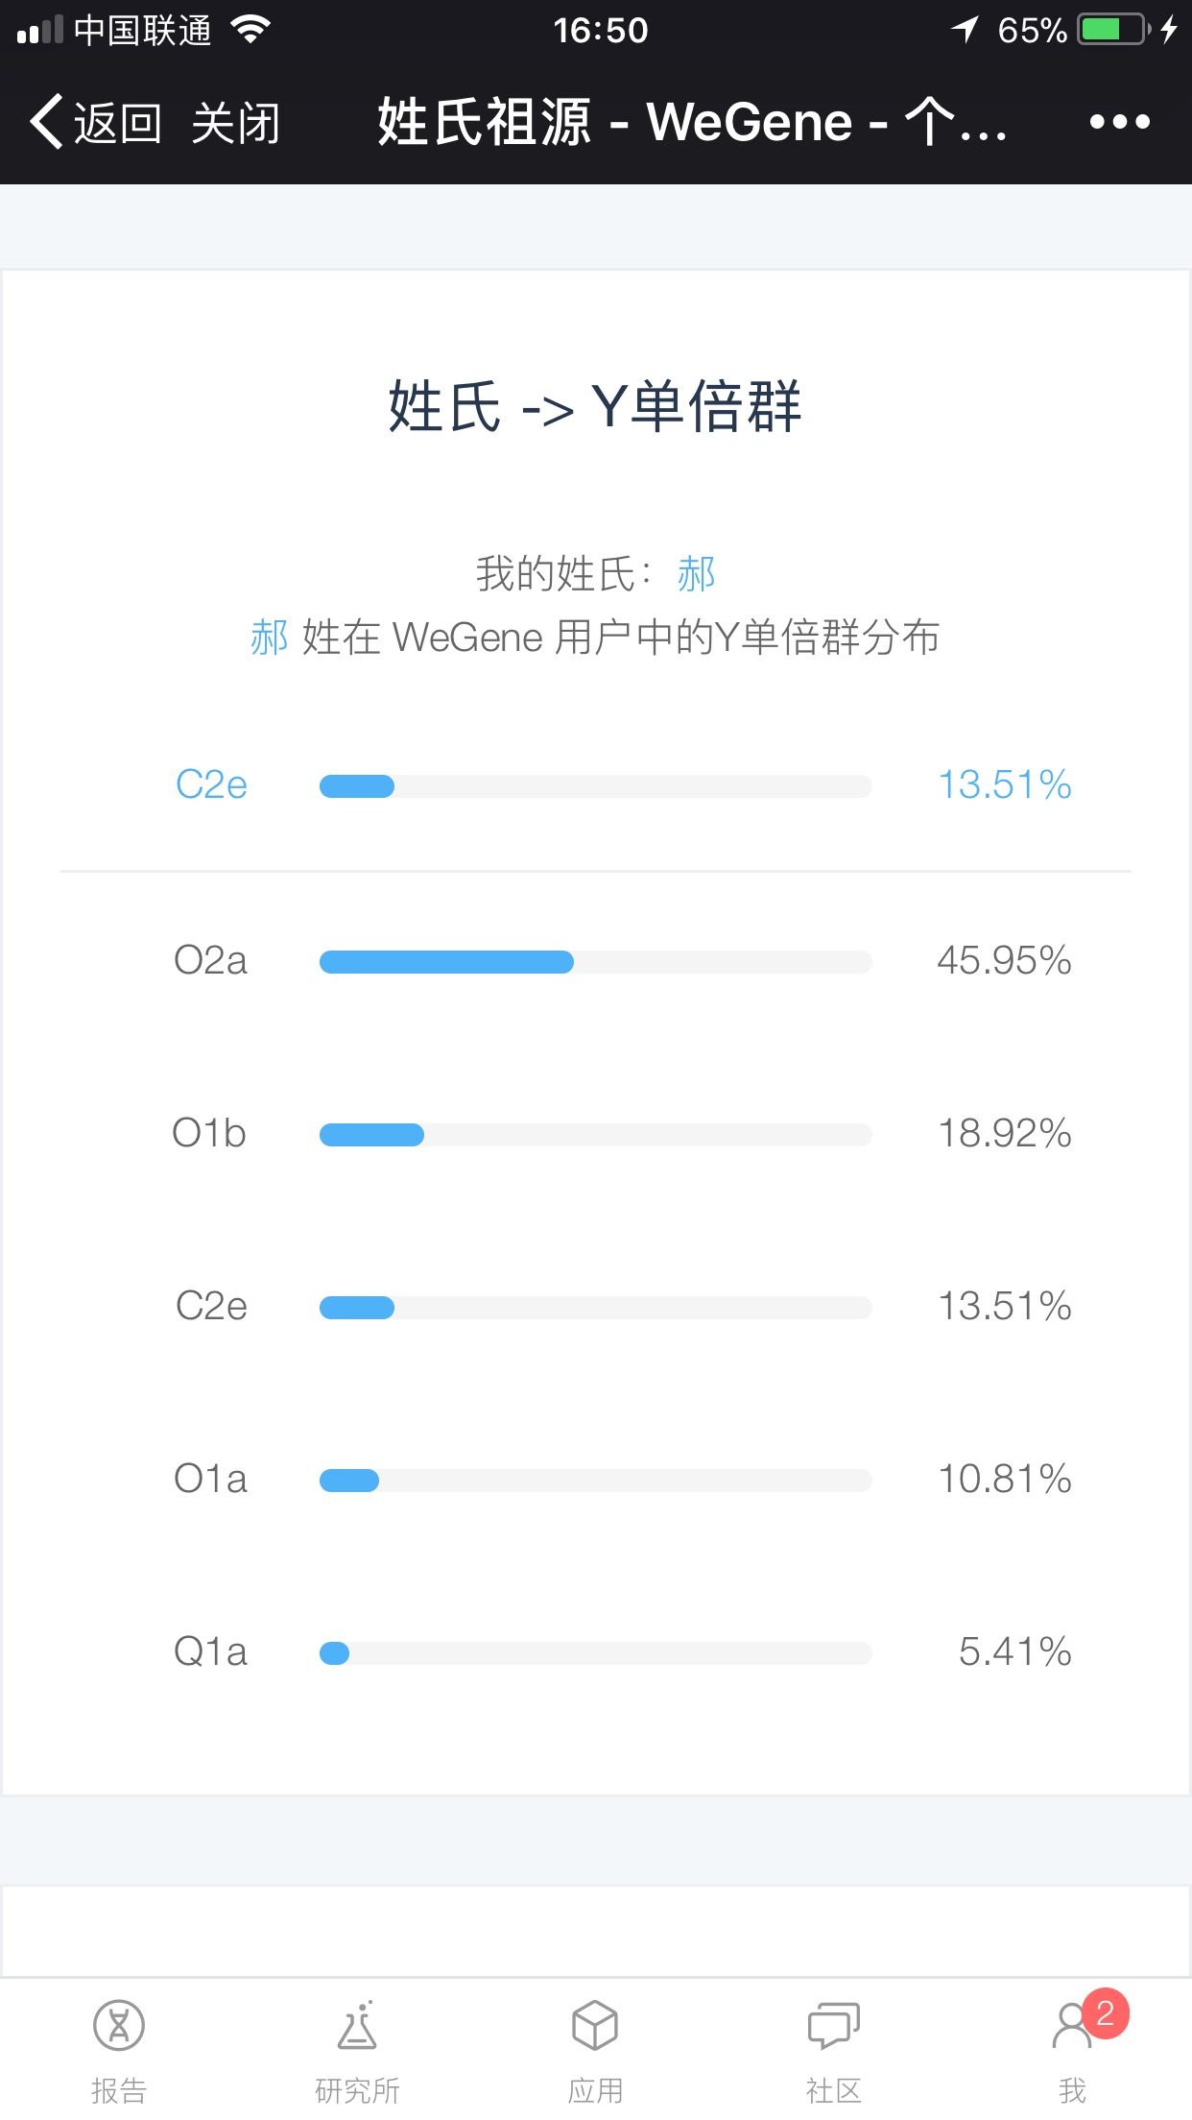The image size is (1192, 2120).
Task: Tap the 45.95% percentage value
Action: tap(1004, 960)
